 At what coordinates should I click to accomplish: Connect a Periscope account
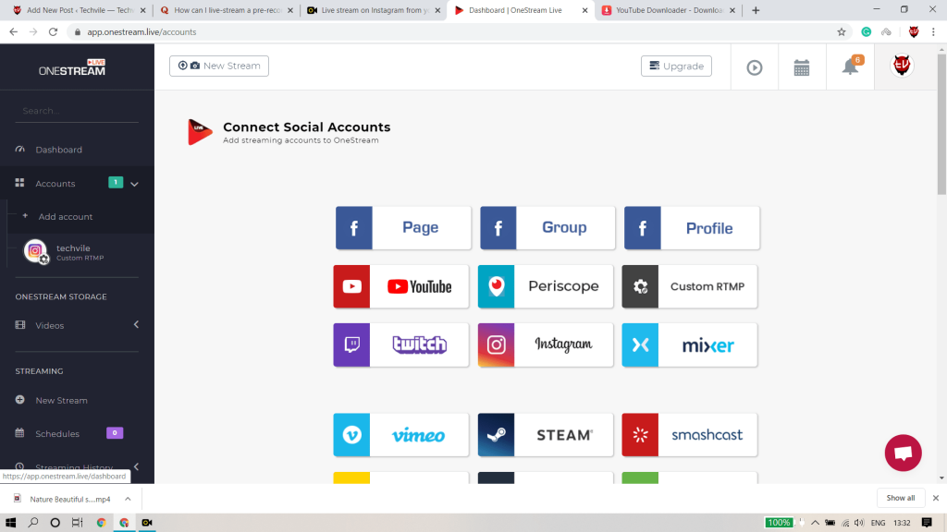(546, 286)
